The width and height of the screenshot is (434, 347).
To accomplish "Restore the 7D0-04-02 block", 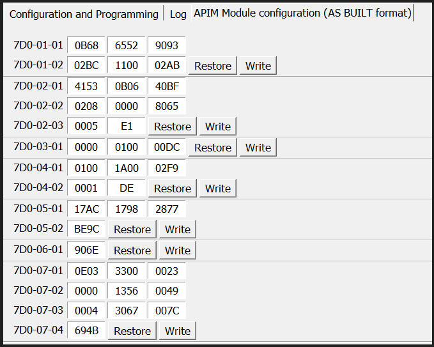I will pos(173,189).
